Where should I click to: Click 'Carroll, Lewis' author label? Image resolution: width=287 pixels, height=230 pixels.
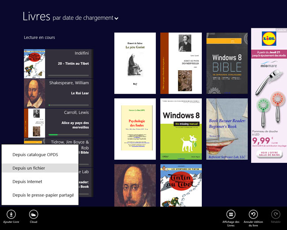pos(76,112)
